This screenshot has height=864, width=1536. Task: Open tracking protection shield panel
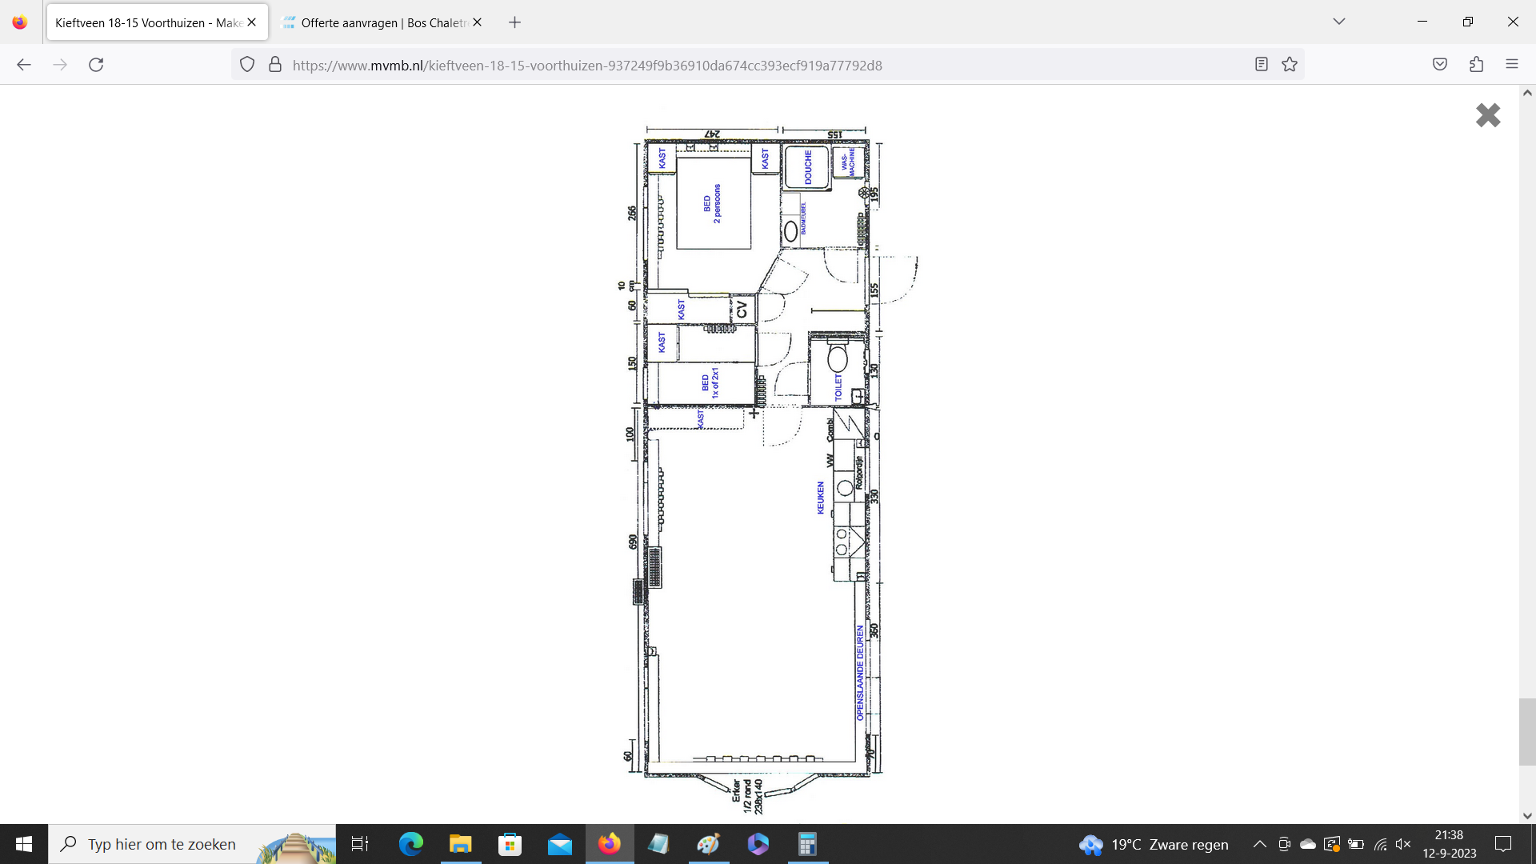point(247,65)
